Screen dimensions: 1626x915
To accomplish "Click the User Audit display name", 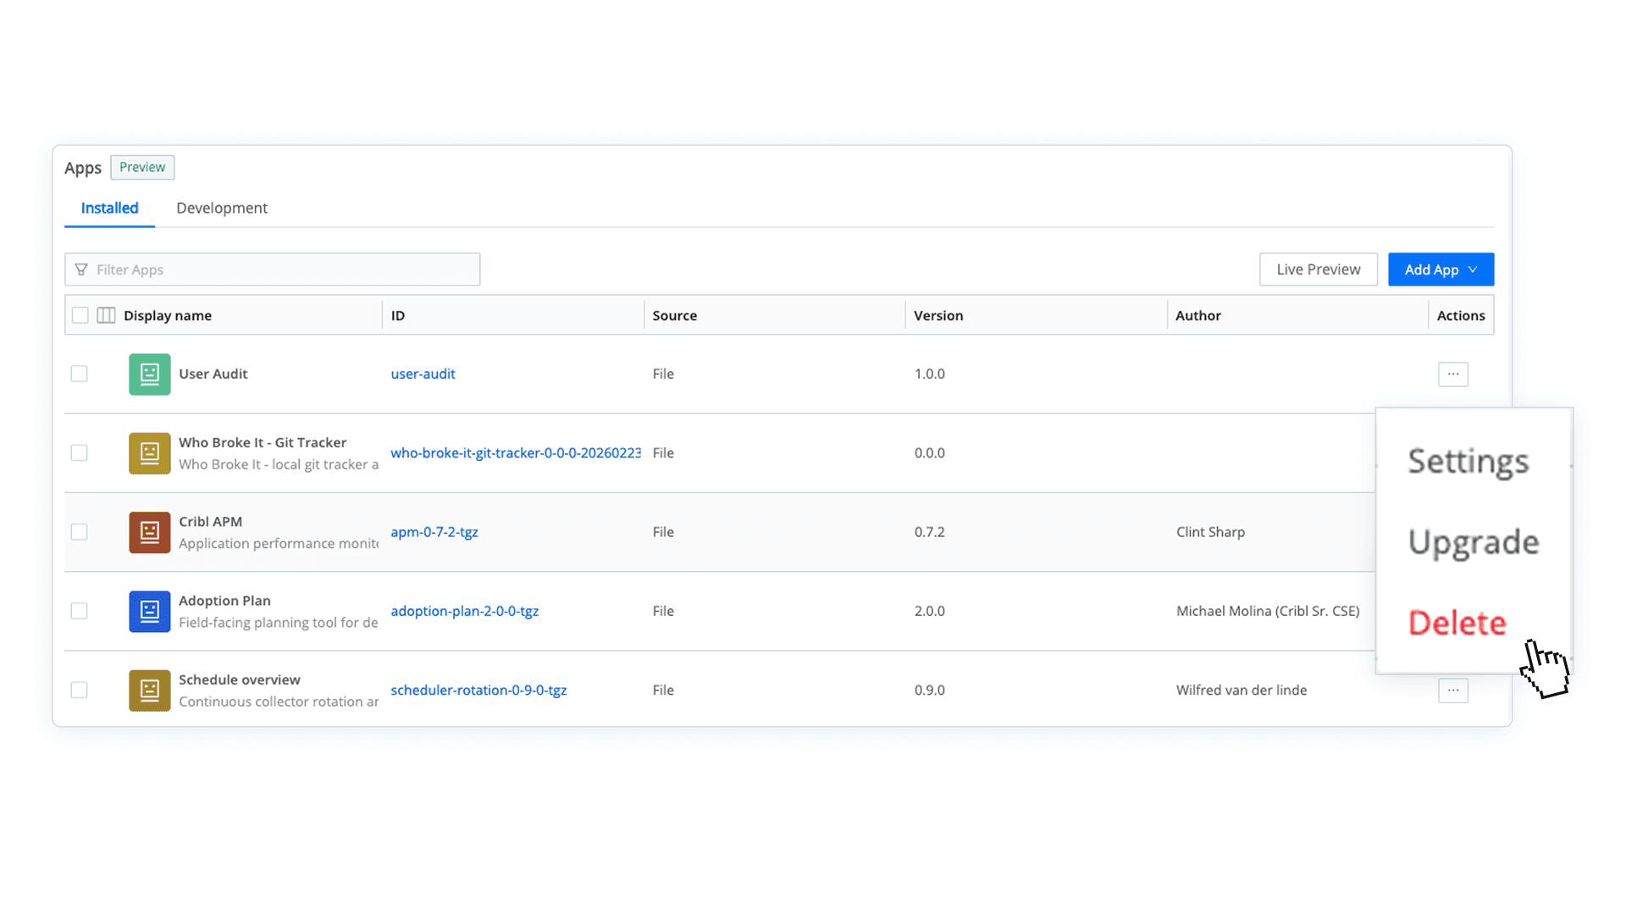I will point(213,374).
